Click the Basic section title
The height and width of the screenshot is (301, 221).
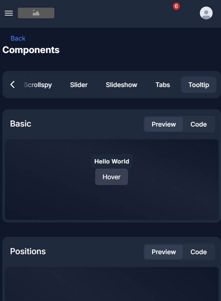[x=21, y=124]
